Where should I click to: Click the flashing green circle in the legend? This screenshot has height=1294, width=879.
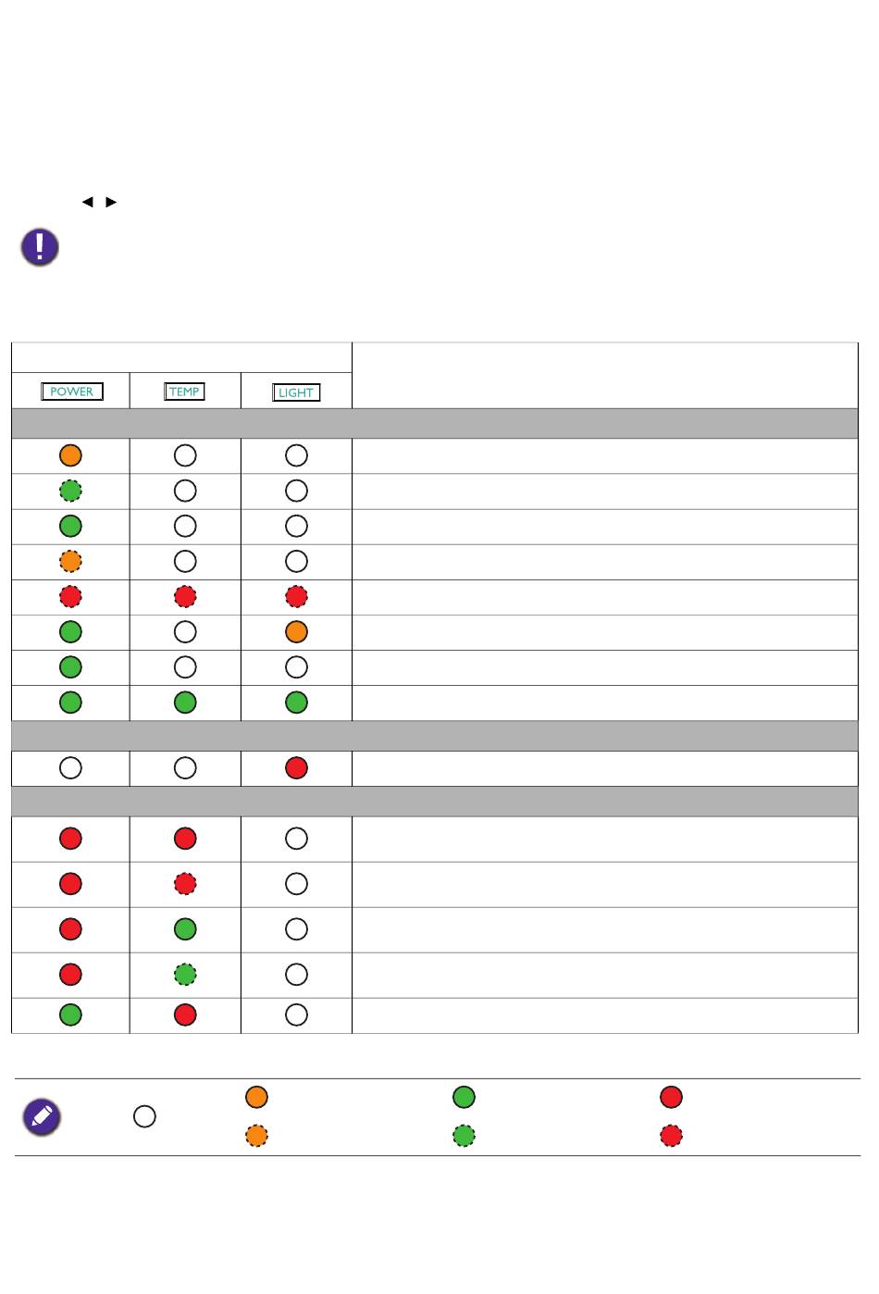click(x=464, y=1136)
